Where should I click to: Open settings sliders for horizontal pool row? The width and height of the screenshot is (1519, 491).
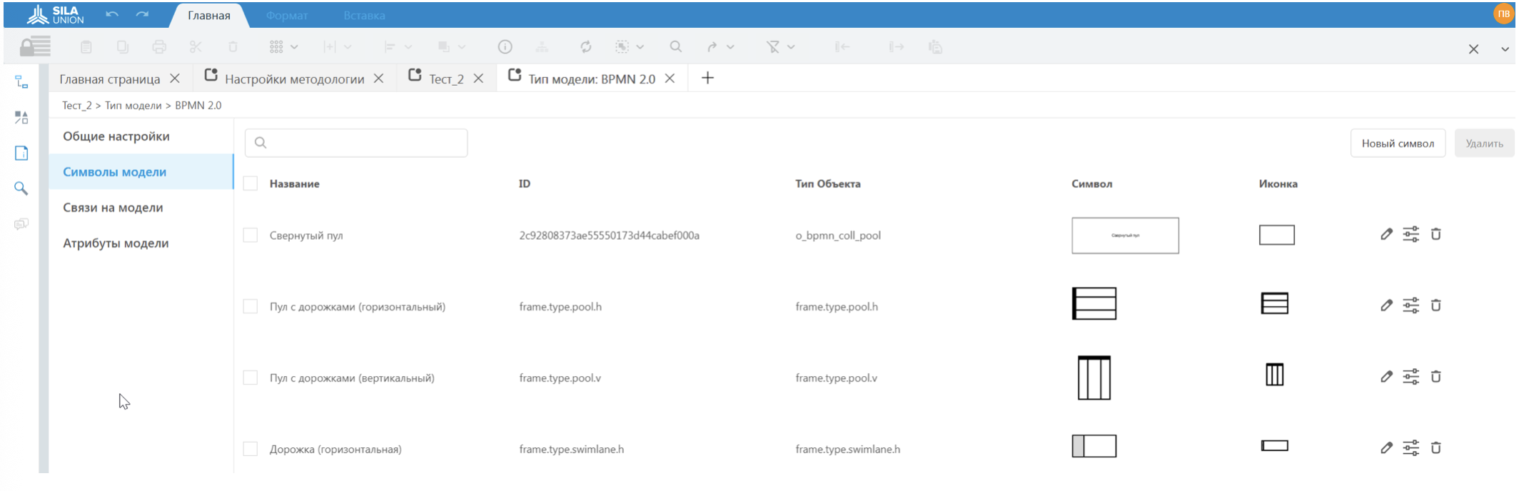(1410, 305)
